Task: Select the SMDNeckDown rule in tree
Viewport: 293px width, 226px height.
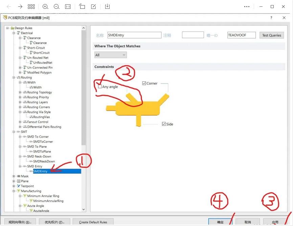Action: pos(44,161)
